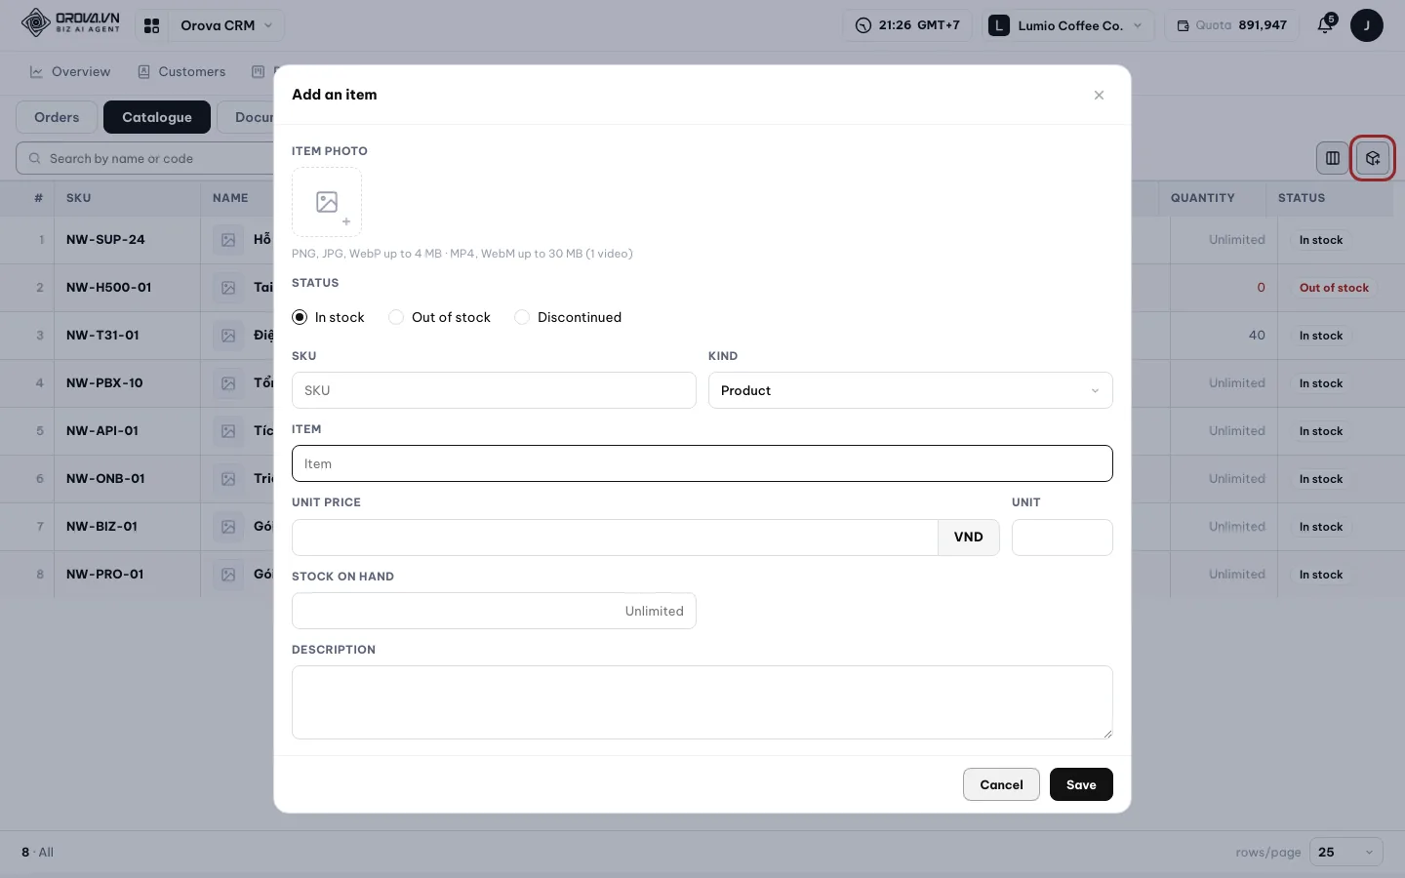Click the add item box icon
The width and height of the screenshot is (1405, 878).
point(1373,158)
